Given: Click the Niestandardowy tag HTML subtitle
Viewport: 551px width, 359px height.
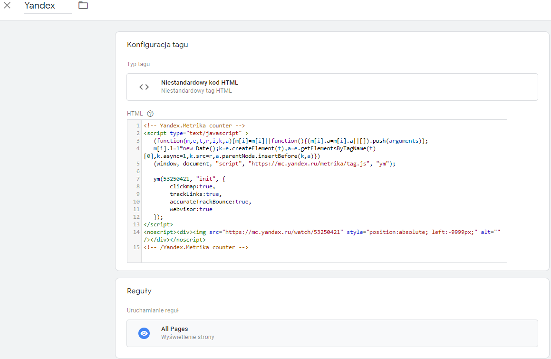Looking at the screenshot, I should pyautogui.click(x=196, y=91).
